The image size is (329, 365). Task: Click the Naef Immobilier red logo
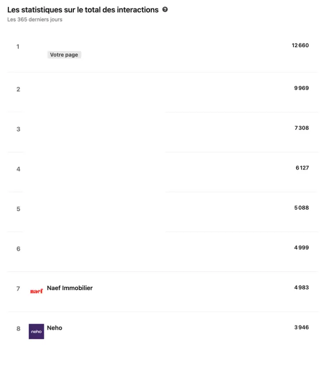[x=37, y=291]
